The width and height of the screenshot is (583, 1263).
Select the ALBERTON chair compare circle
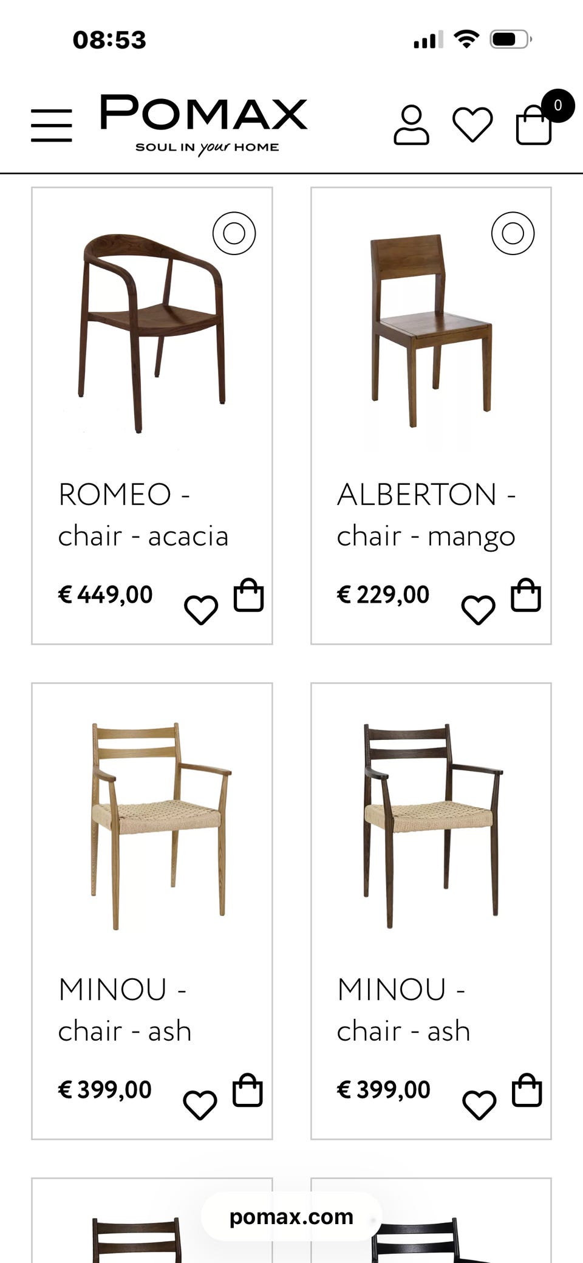pyautogui.click(x=513, y=233)
